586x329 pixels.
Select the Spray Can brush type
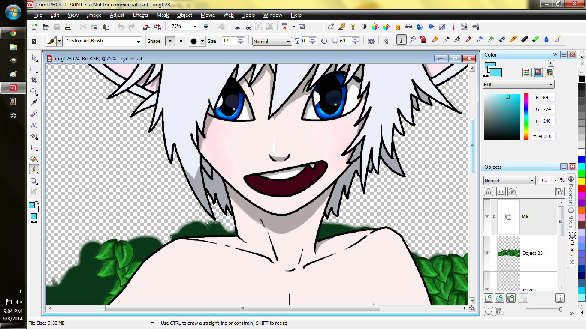[423, 40]
